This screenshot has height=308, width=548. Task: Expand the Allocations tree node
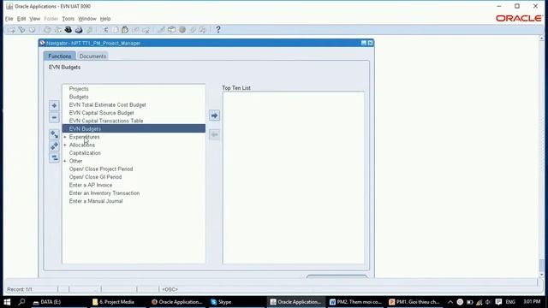tap(65, 145)
